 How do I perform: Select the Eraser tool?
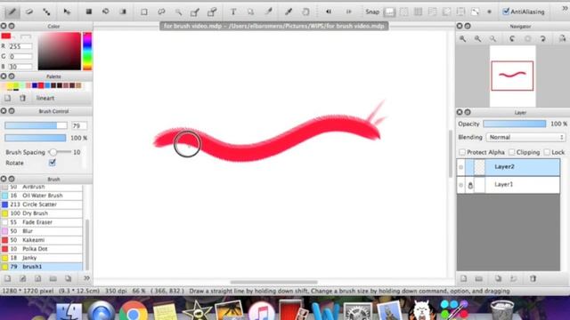pyautogui.click(x=29, y=12)
